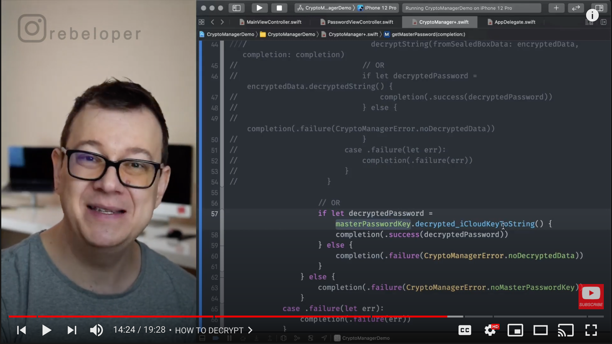
Task: Click the code review arrows icon
Action: tap(576, 8)
